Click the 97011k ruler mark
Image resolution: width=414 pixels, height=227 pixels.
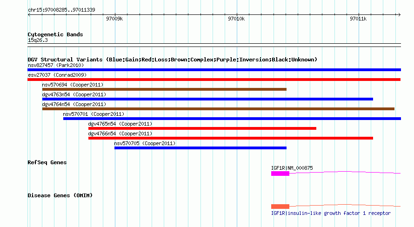(x=358, y=19)
